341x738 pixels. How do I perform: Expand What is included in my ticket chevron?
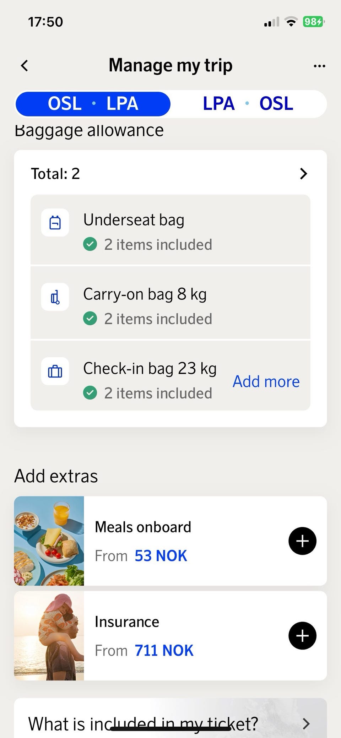[306, 723]
